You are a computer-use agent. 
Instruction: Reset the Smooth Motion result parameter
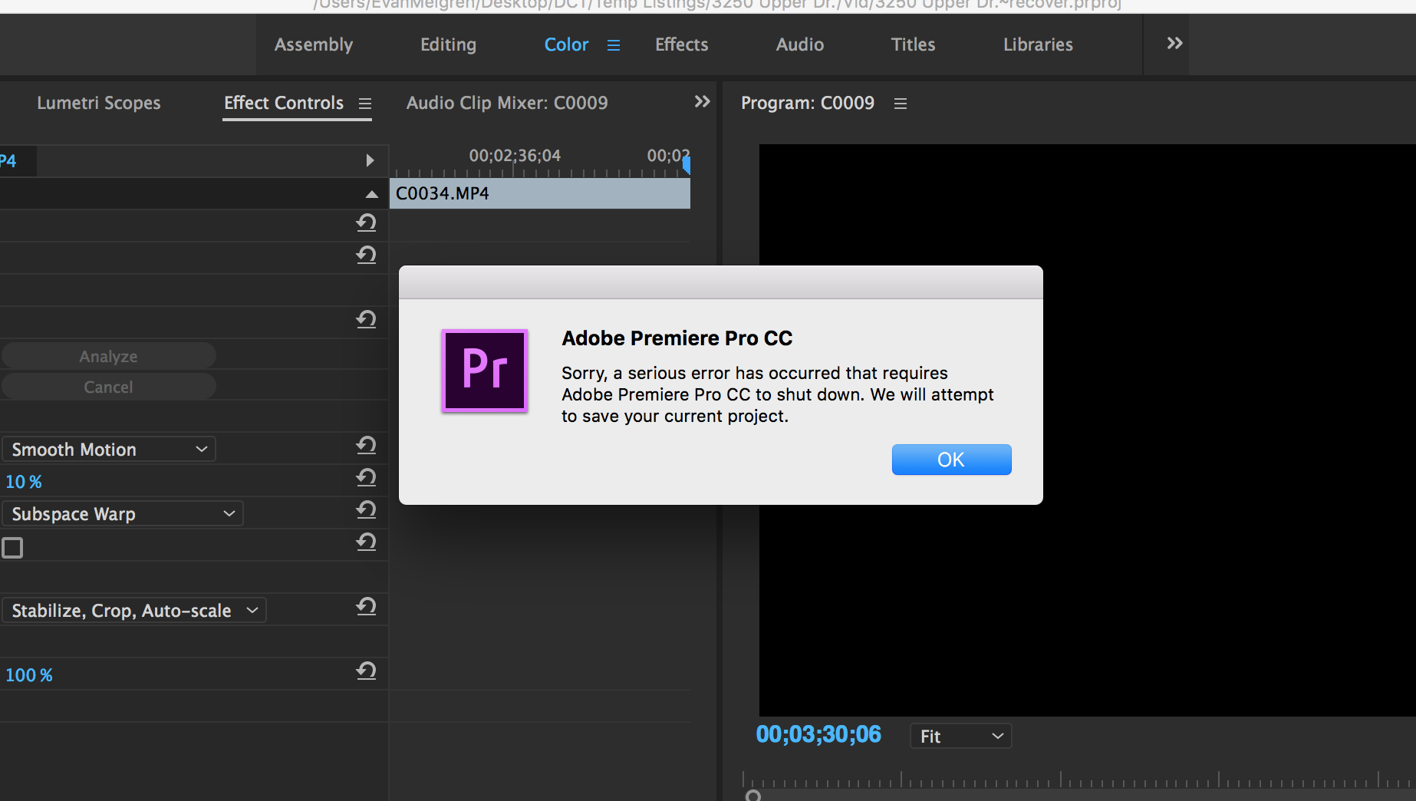367,446
